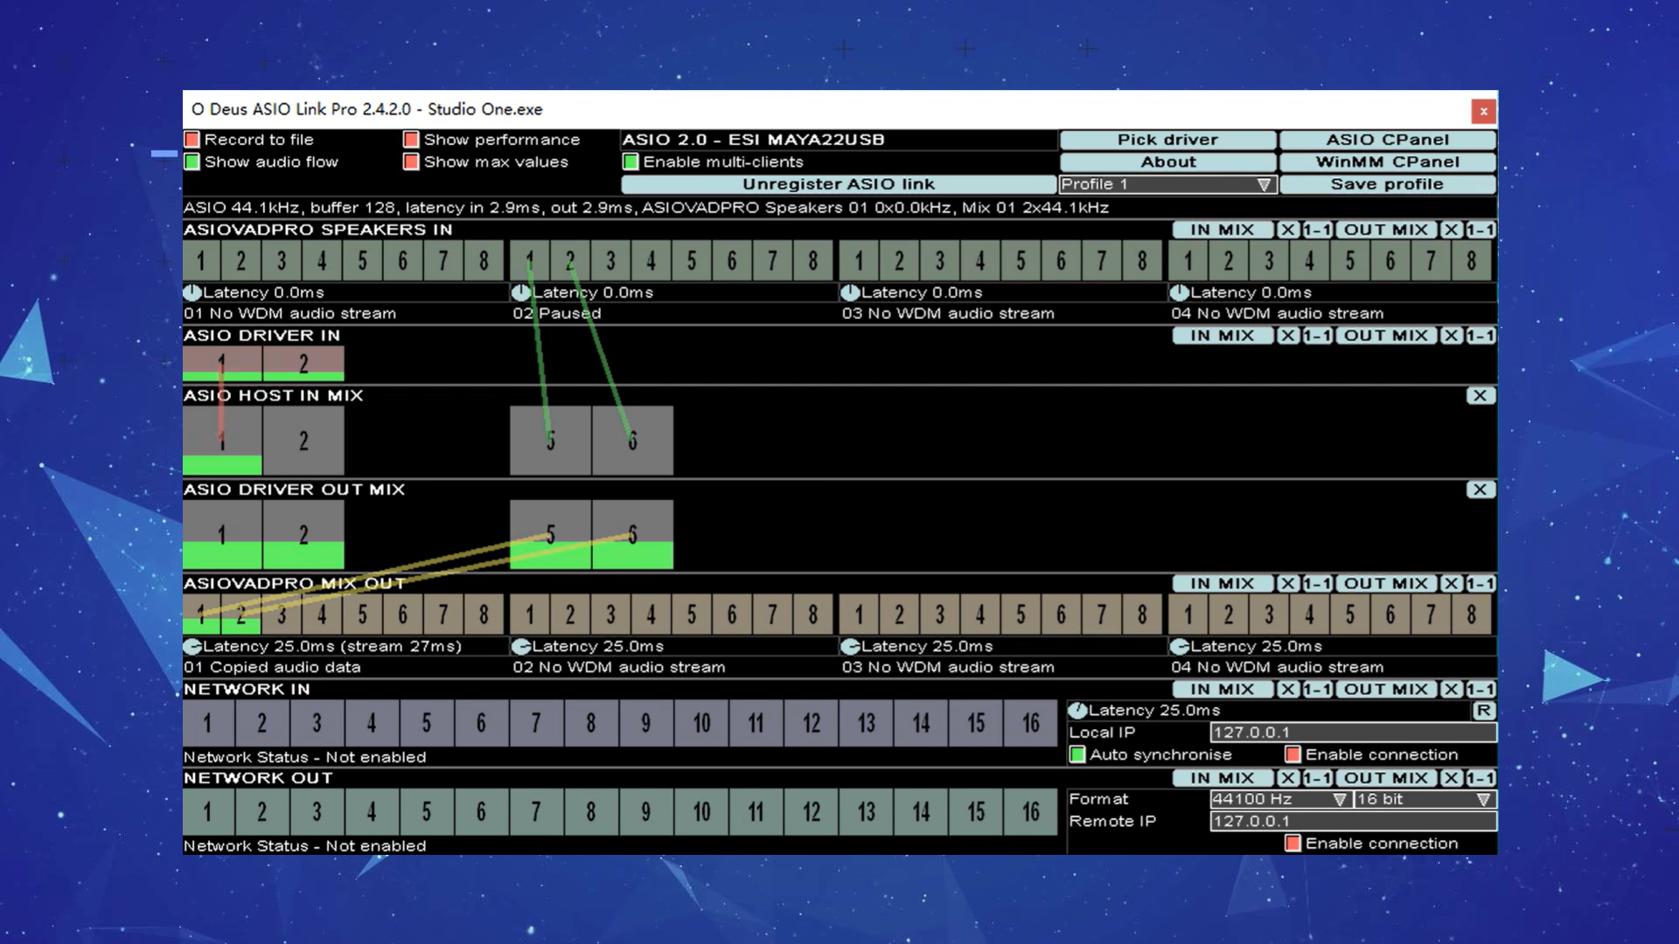Open OUT MIX for NETWORK OUT
The width and height of the screenshot is (1679, 944).
coord(1386,778)
